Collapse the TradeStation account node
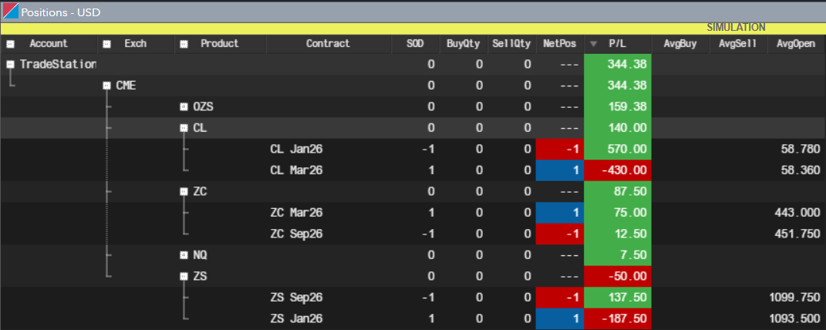This screenshot has height=330, width=826. click(x=10, y=65)
